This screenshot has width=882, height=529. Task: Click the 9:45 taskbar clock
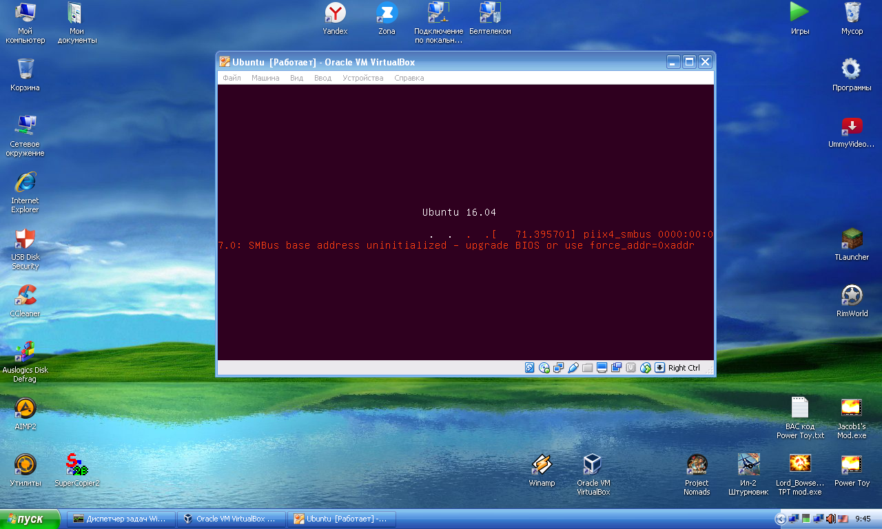863,519
